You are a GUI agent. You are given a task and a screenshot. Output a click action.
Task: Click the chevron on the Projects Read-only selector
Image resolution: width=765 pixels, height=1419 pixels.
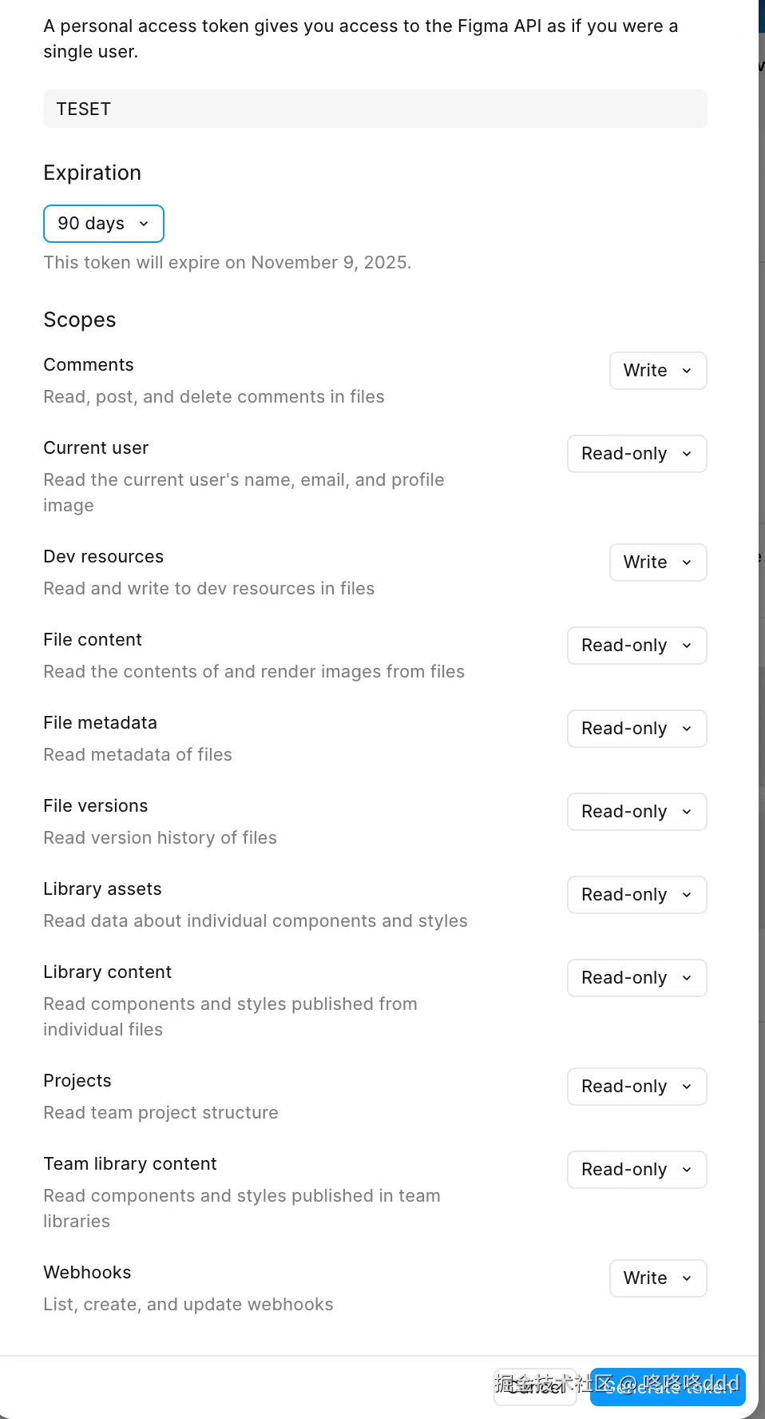pos(687,1087)
